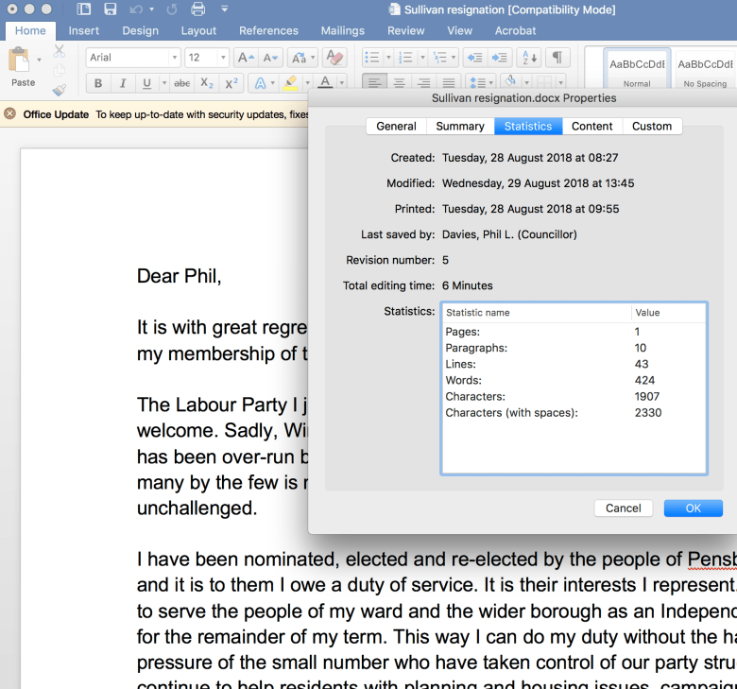Image resolution: width=737 pixels, height=689 pixels.
Task: Open the Layout ribbon tab
Action: [x=198, y=30]
